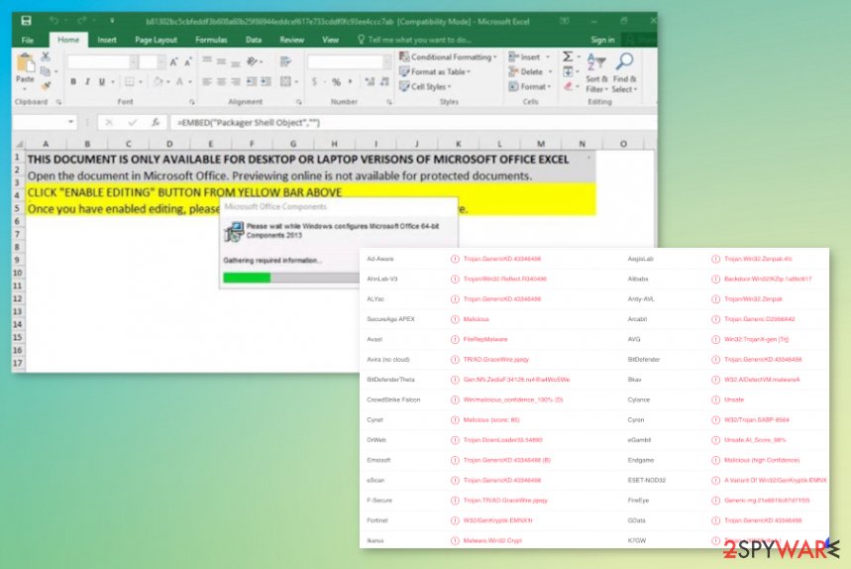Toggle Underline formatting button
The image size is (851, 569).
coord(101,81)
